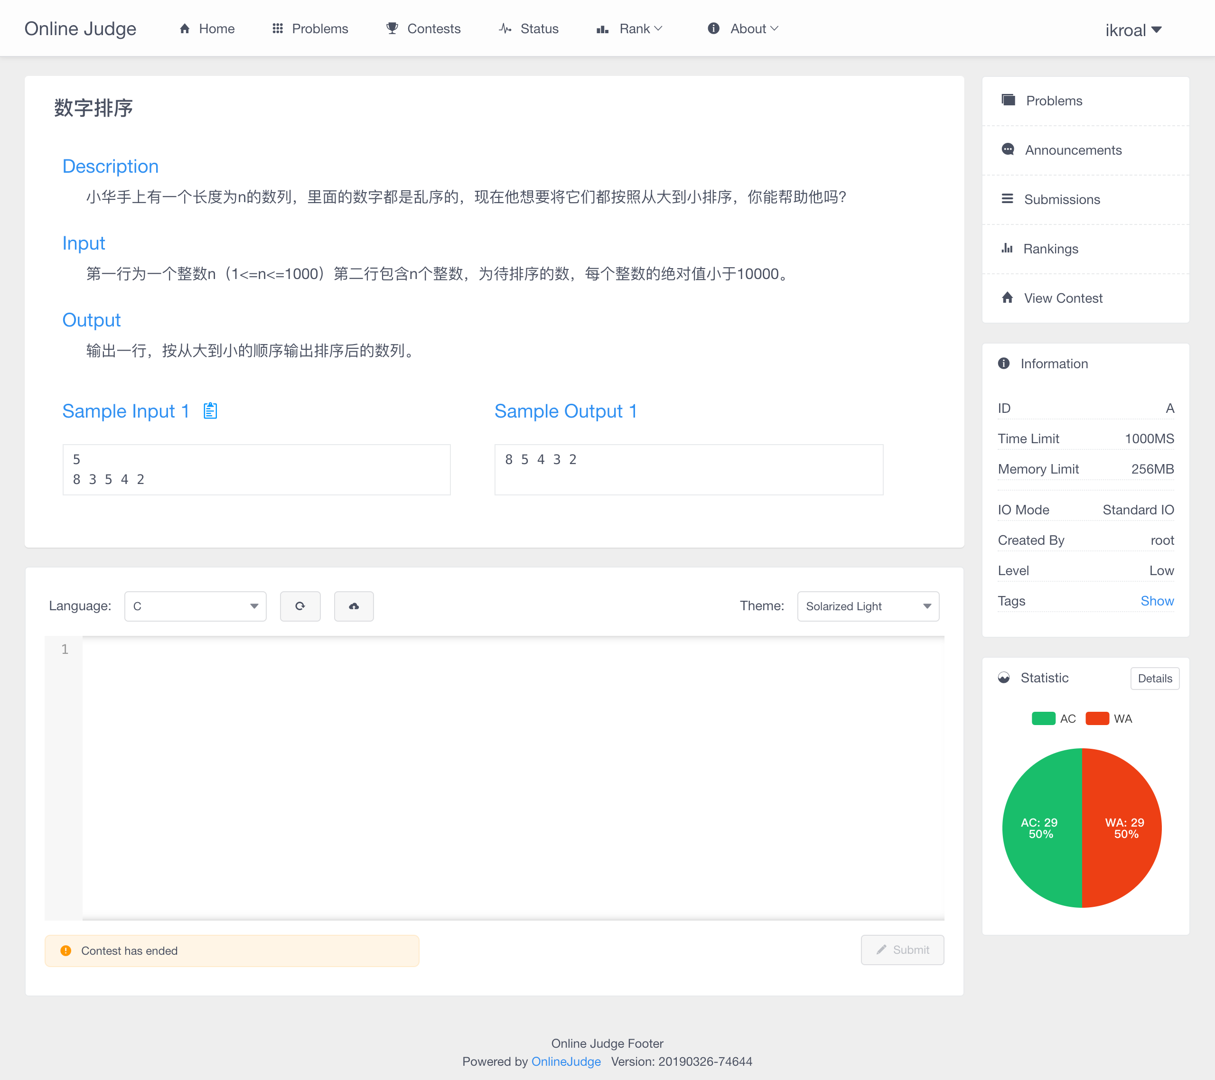The width and height of the screenshot is (1215, 1080).
Task: Click the Home house icon in navbar
Action: tap(185, 28)
